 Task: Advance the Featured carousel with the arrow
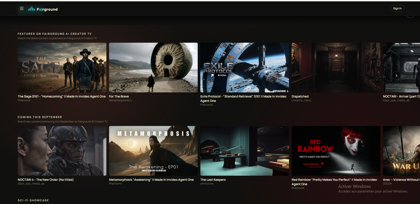tap(396, 76)
